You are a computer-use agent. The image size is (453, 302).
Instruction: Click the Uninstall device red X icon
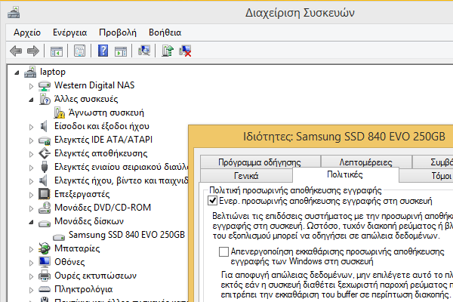tap(185, 51)
